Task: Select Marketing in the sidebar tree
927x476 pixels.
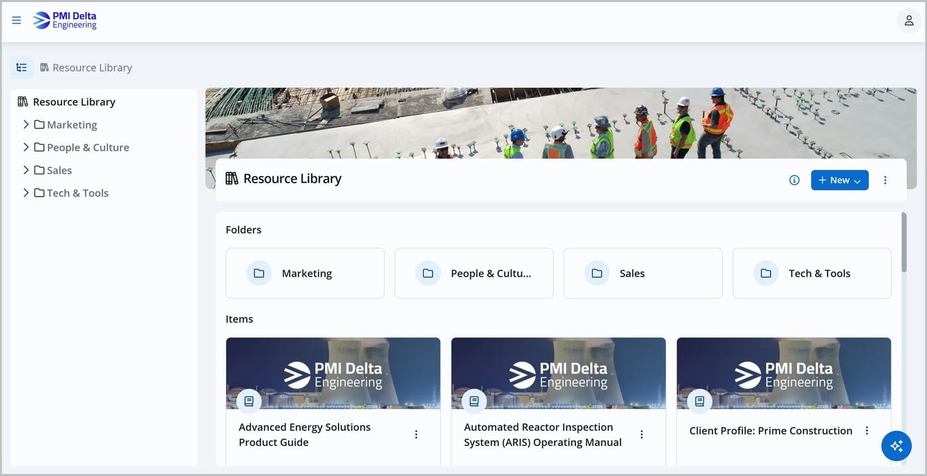Action: [72, 124]
